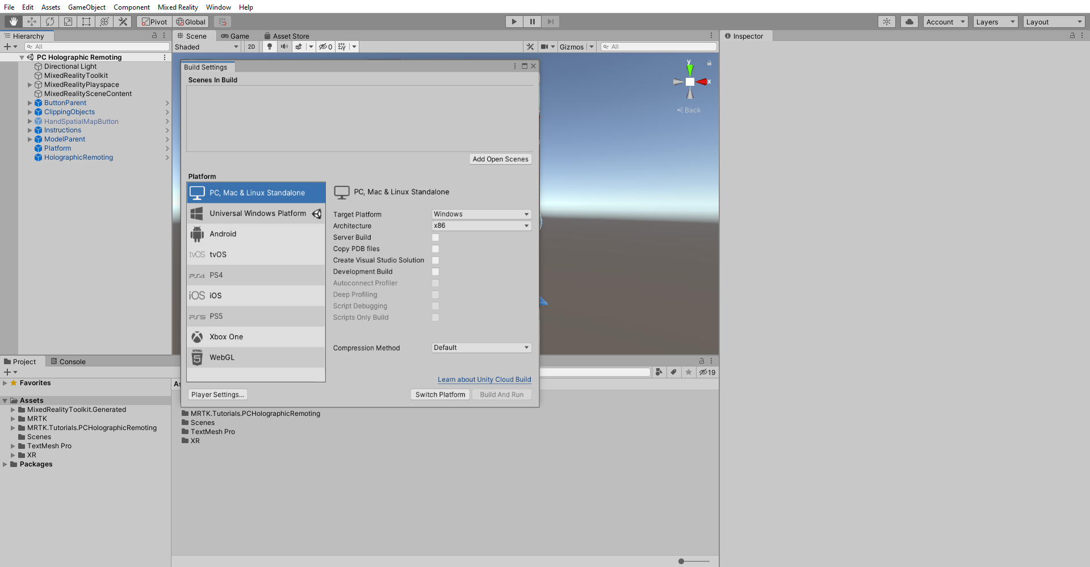Enable Create Visual Studio Solution checkbox

[435, 260]
